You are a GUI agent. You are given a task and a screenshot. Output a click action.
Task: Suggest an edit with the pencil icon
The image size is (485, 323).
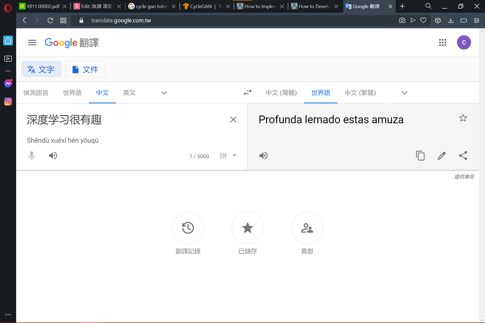point(442,156)
